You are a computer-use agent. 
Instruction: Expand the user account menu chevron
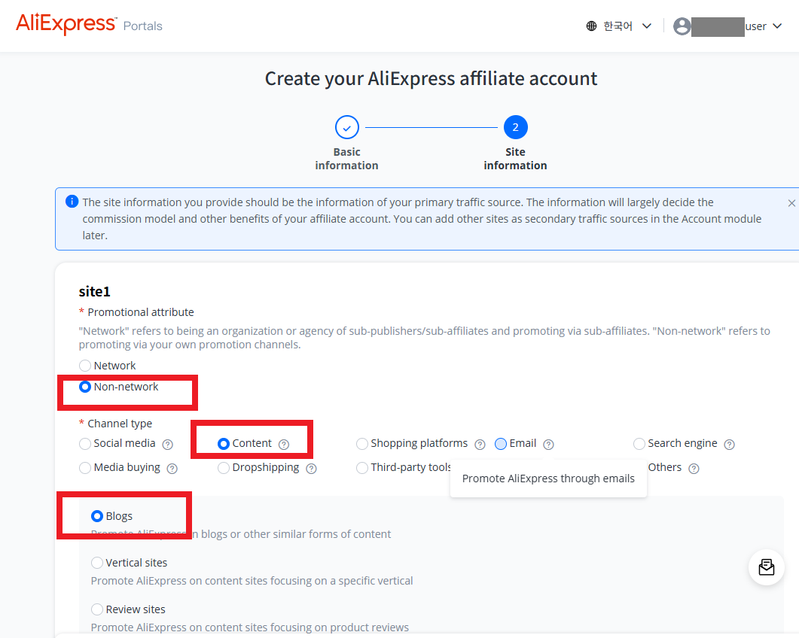point(777,26)
